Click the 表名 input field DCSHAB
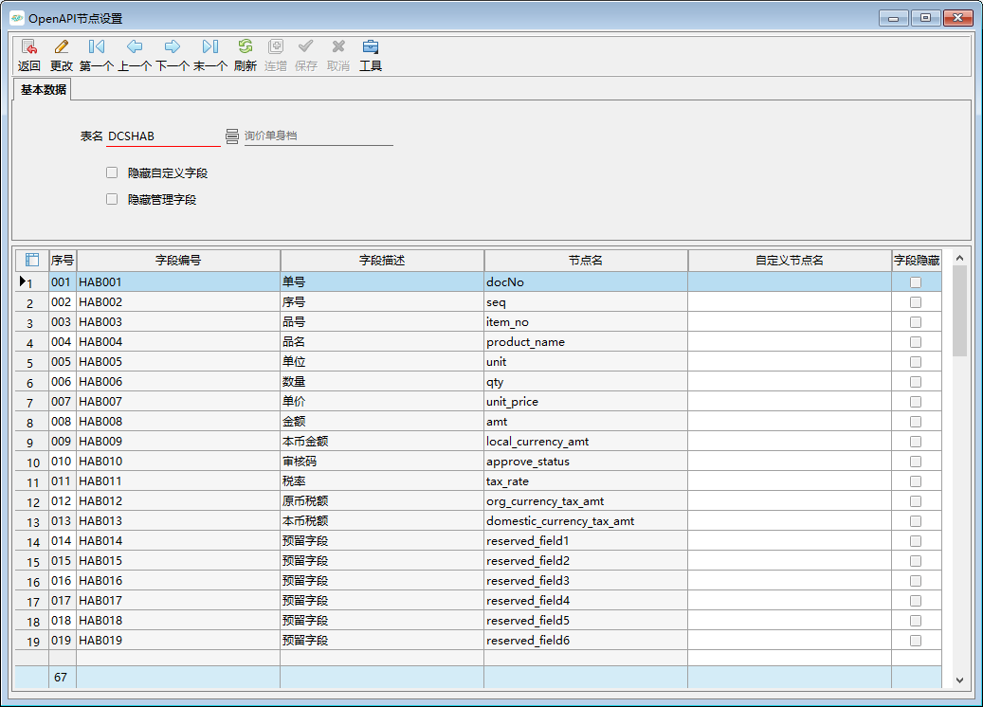Image resolution: width=983 pixels, height=707 pixels. pos(162,136)
